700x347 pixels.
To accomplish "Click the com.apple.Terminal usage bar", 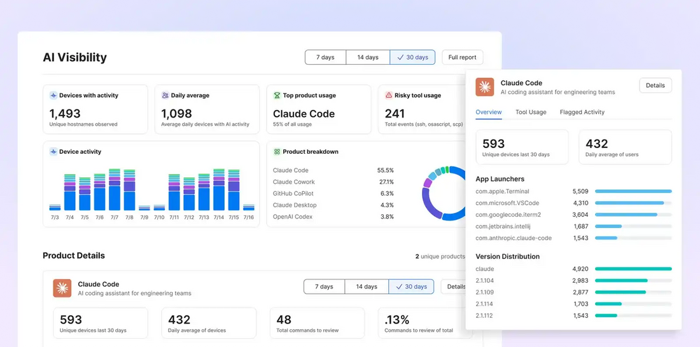I will (x=633, y=191).
